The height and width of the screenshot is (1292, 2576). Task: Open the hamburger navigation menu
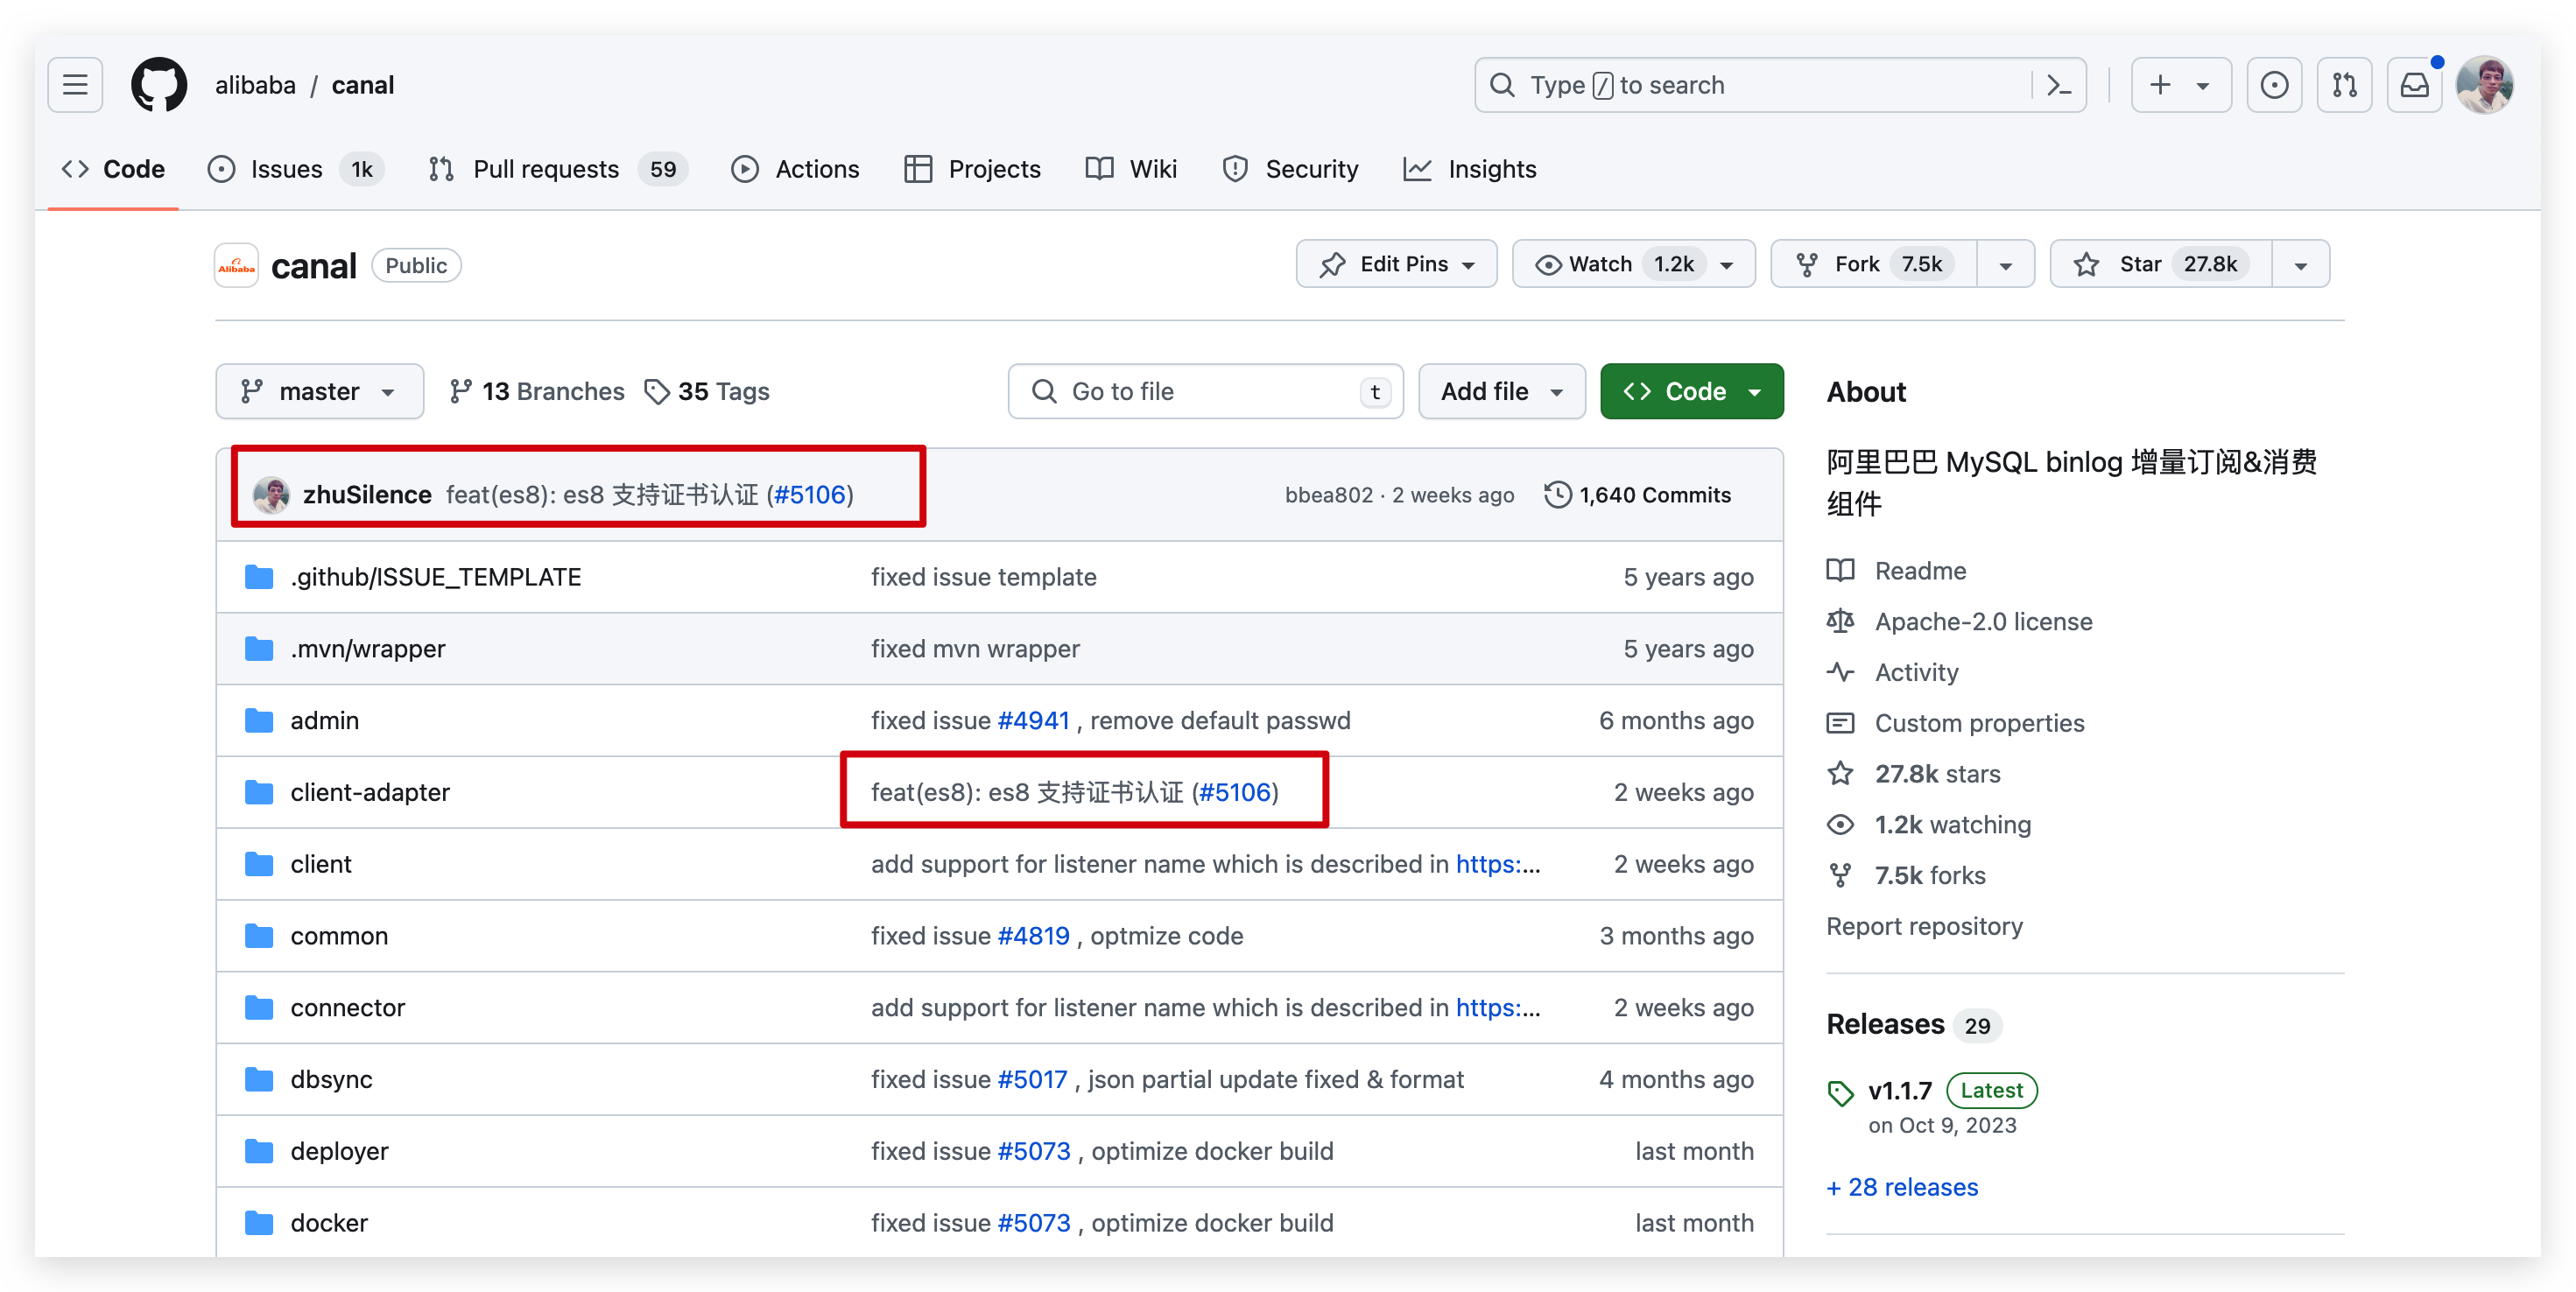[x=75, y=85]
